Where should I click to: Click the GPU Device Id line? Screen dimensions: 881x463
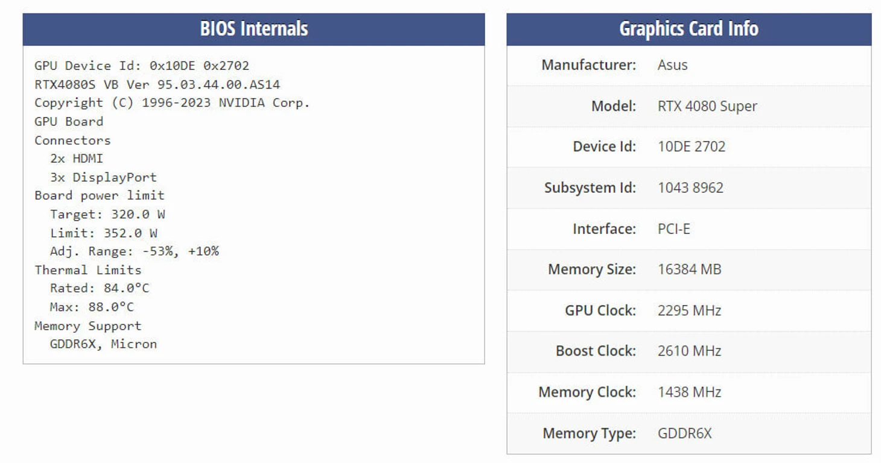tap(142, 66)
